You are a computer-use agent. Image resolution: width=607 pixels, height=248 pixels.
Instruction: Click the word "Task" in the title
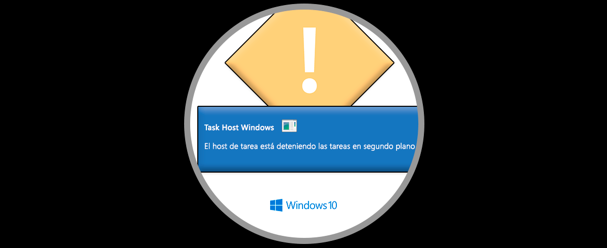[212, 127]
